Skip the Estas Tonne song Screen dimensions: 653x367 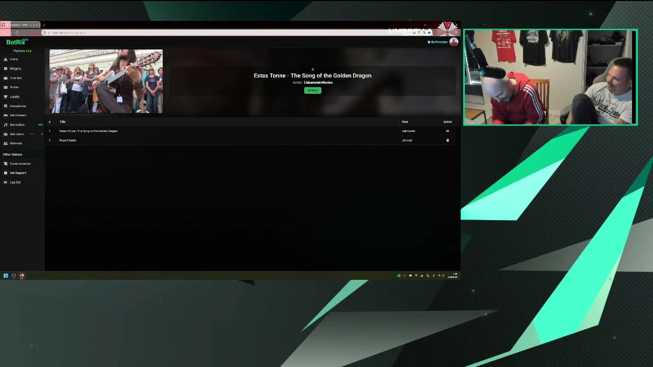[x=447, y=131]
